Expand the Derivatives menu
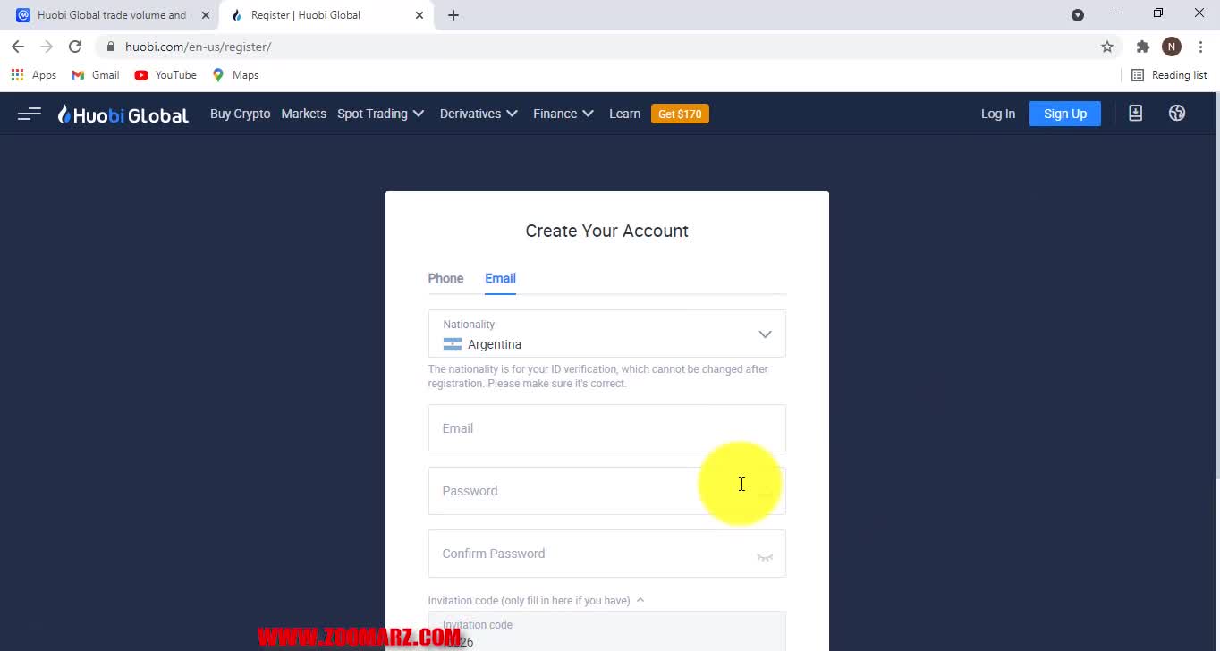Viewport: 1220px width, 651px height. click(x=479, y=114)
